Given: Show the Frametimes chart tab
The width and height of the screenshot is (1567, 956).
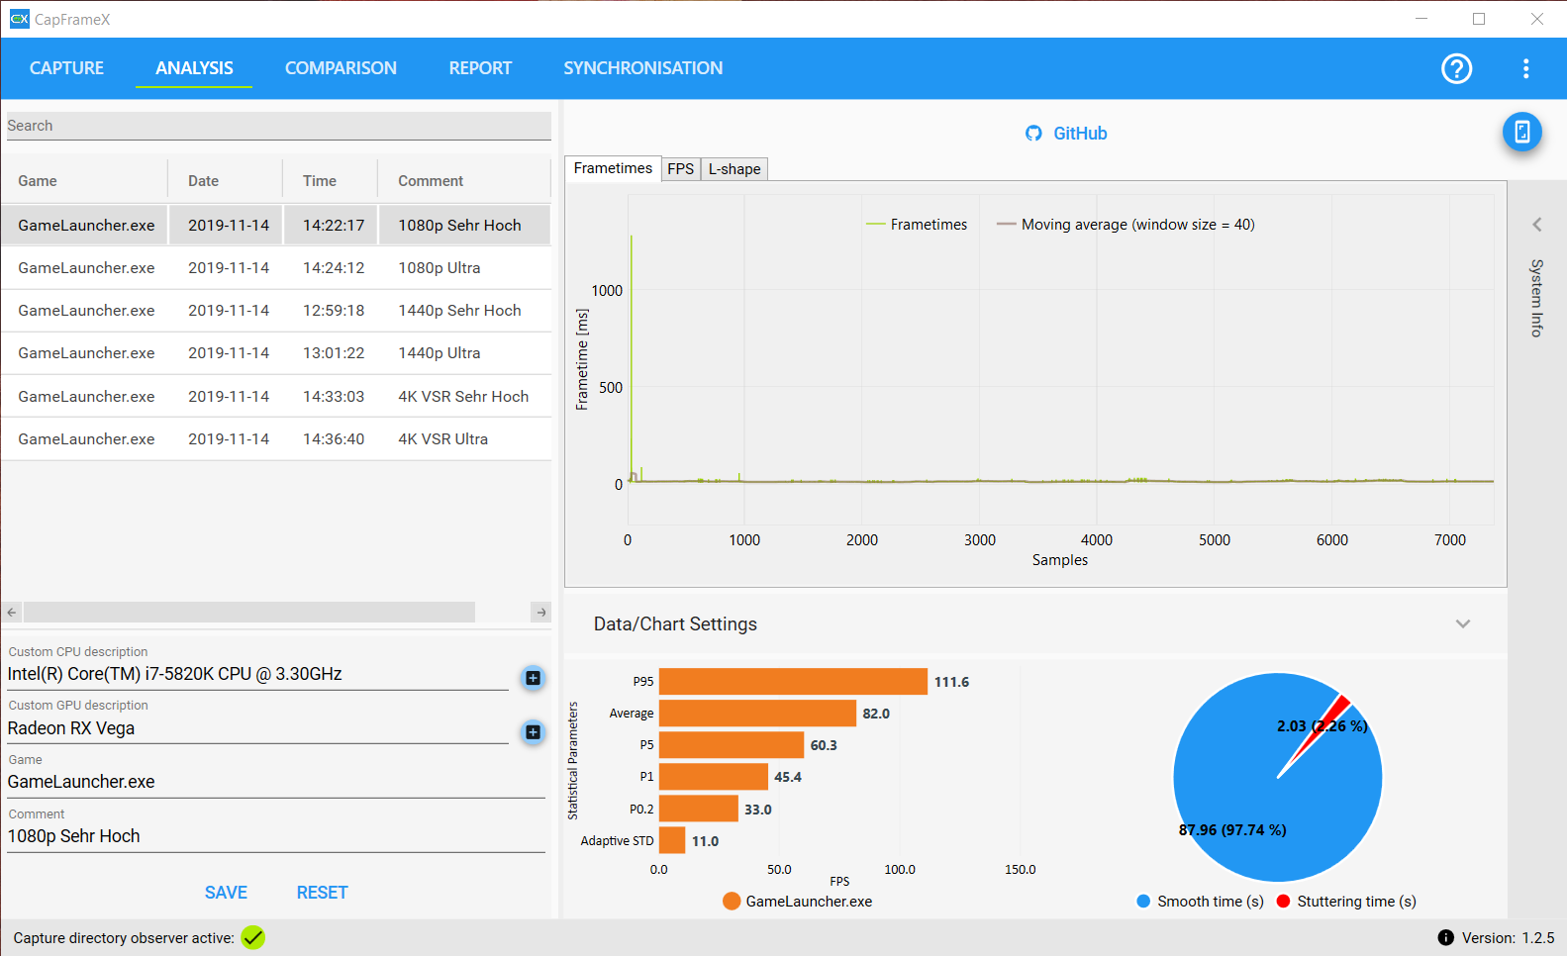Looking at the screenshot, I should click(613, 168).
